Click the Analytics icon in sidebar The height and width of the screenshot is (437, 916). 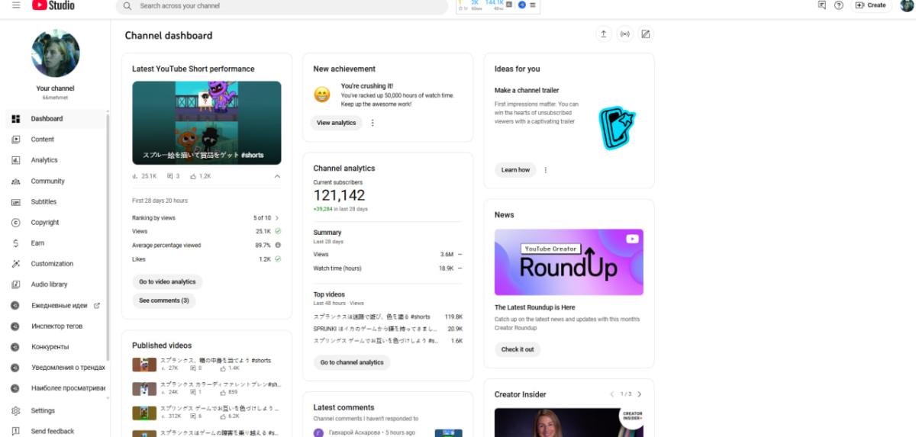15,160
